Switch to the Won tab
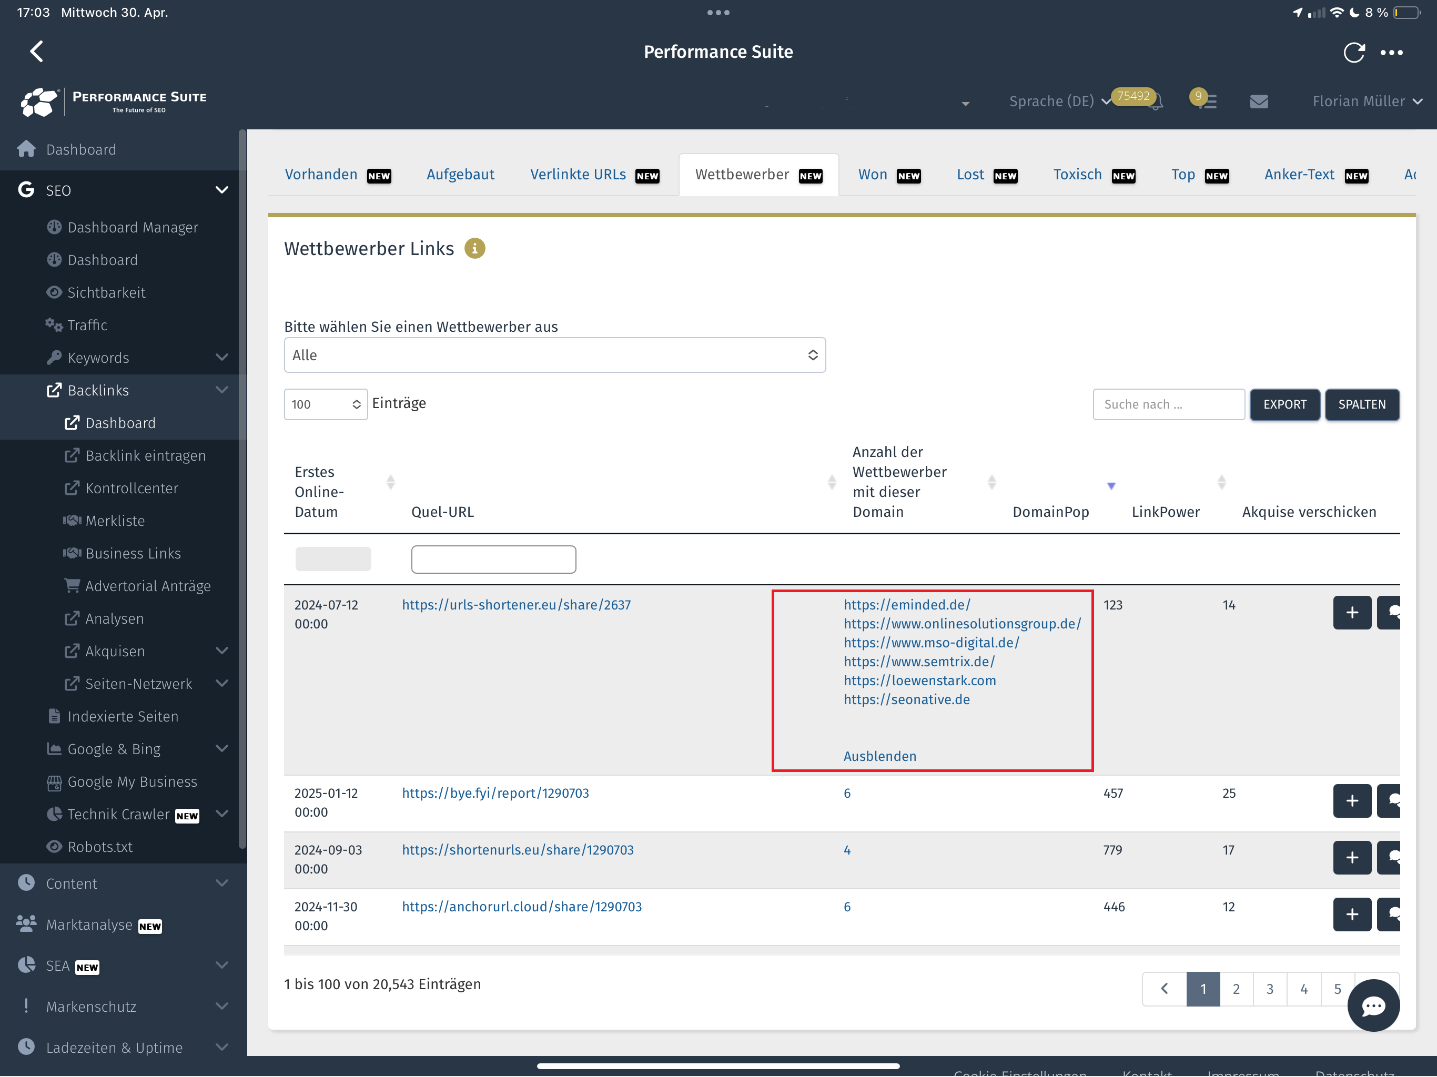Viewport: 1437px width, 1077px height. pyautogui.click(x=889, y=175)
